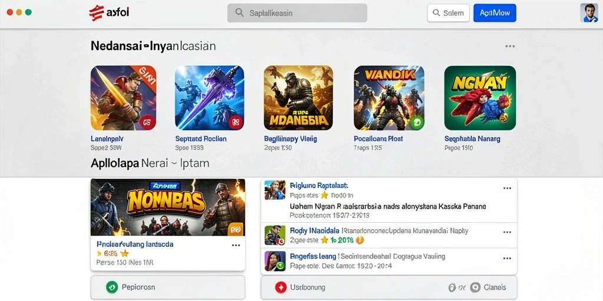Viewport: 603px width, 301px height.
Task: Open the more options menu for Nedansai section
Action: (510, 46)
